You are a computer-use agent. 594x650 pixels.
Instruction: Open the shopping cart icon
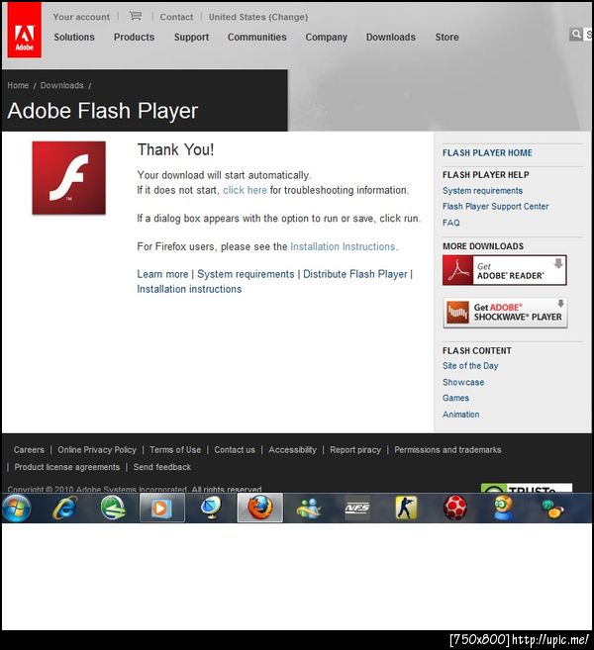[136, 16]
